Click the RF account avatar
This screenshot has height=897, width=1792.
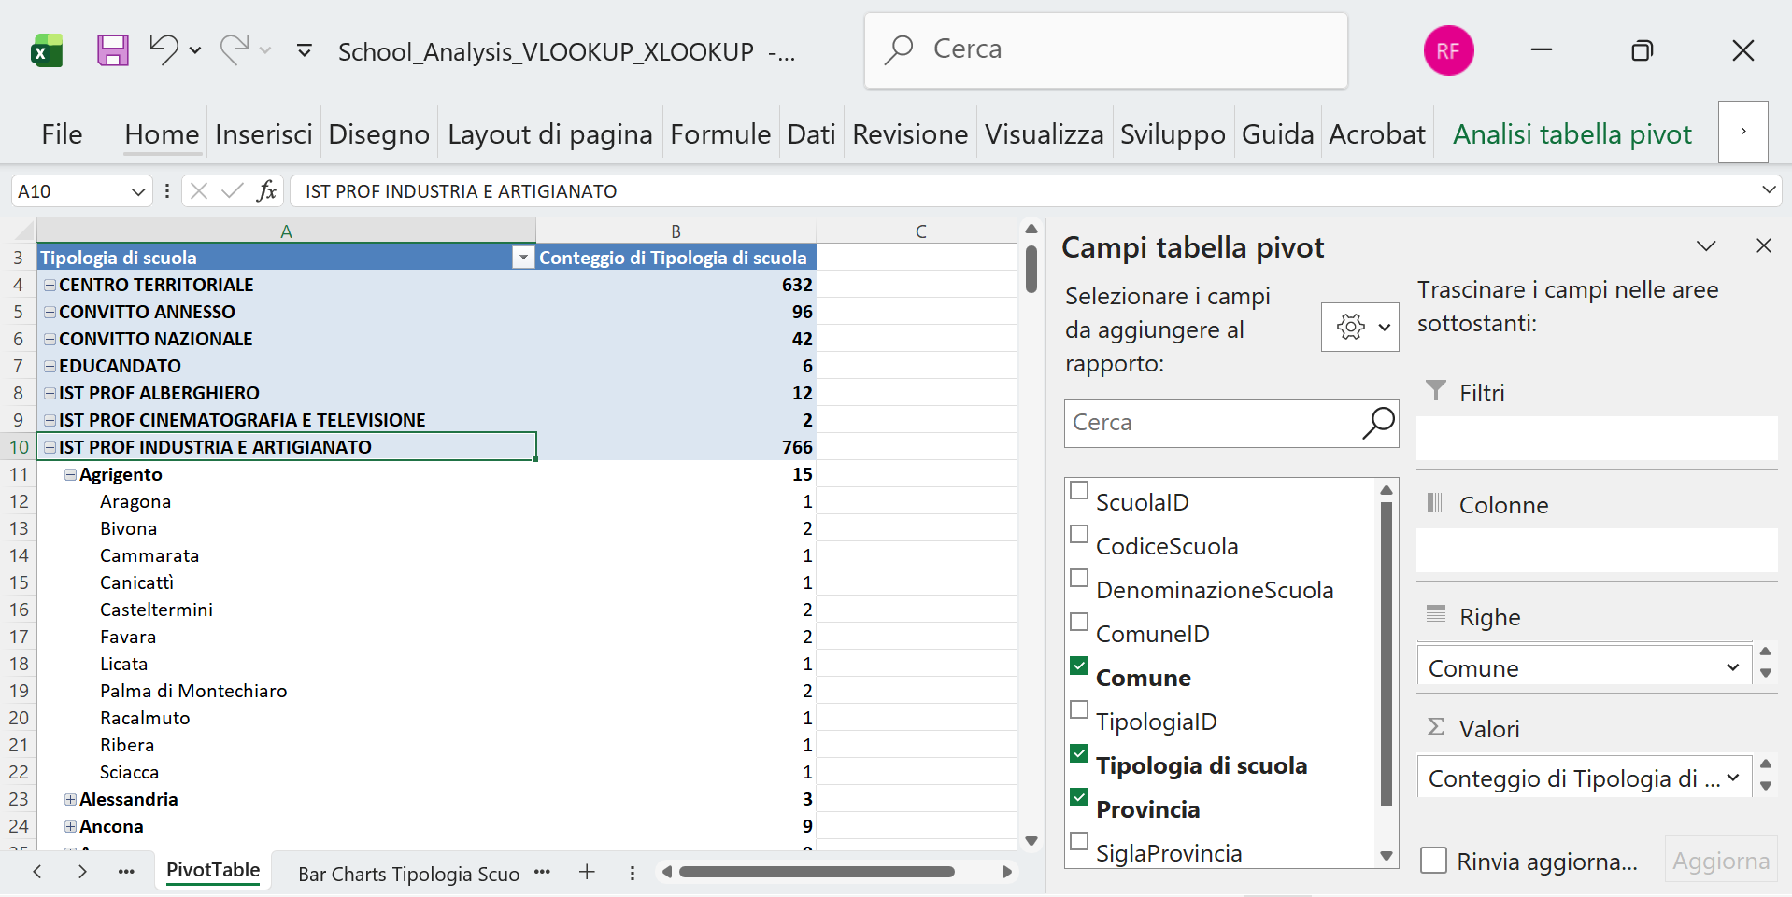[x=1448, y=50]
